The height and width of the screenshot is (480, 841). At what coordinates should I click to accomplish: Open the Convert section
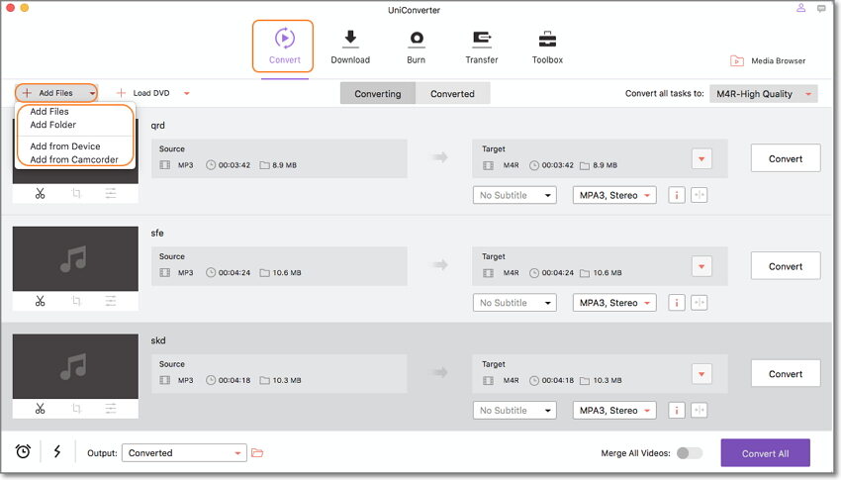283,47
